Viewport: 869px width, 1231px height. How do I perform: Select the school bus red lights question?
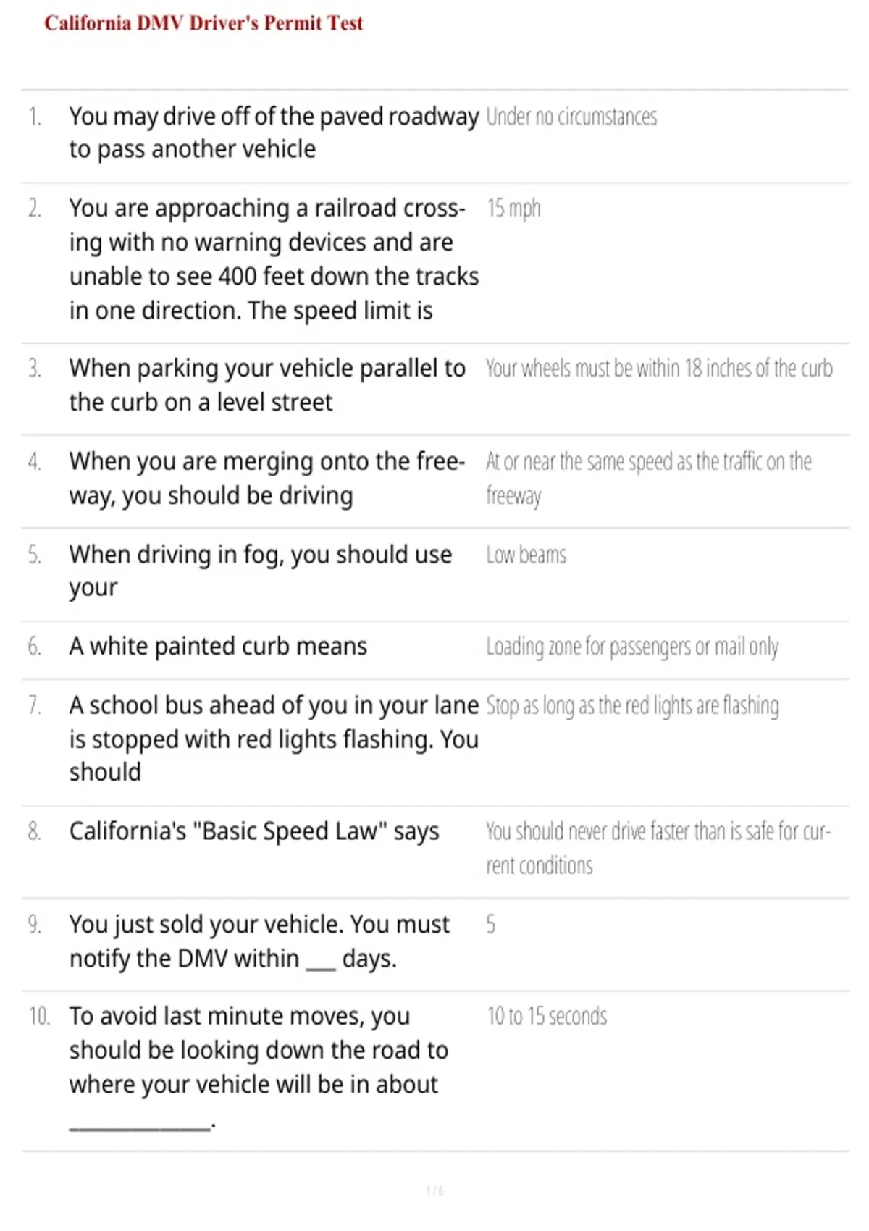[274, 739]
